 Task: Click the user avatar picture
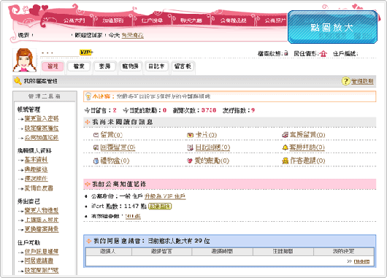point(24,60)
